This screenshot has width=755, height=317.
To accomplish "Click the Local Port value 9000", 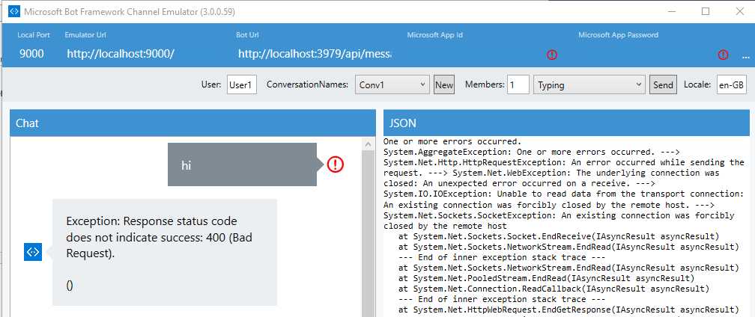I will (31, 54).
